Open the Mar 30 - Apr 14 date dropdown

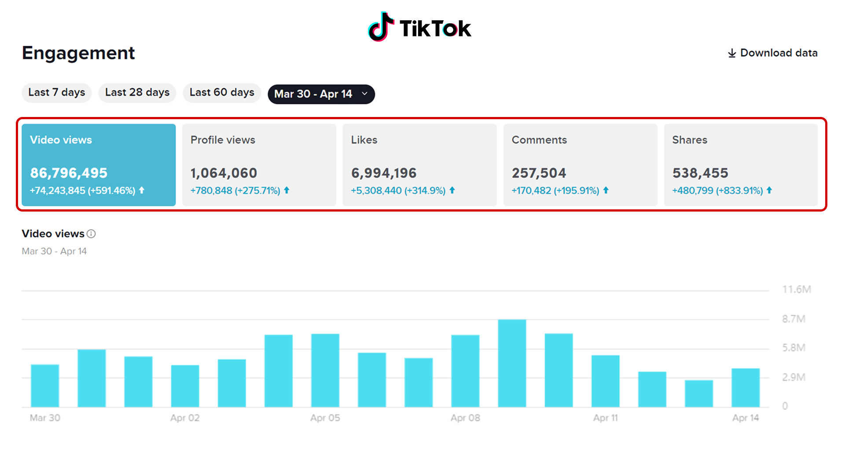tap(313, 94)
